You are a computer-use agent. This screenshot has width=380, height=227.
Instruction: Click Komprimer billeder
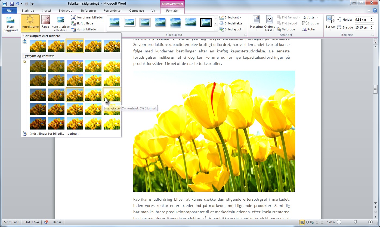pyautogui.click(x=87, y=17)
